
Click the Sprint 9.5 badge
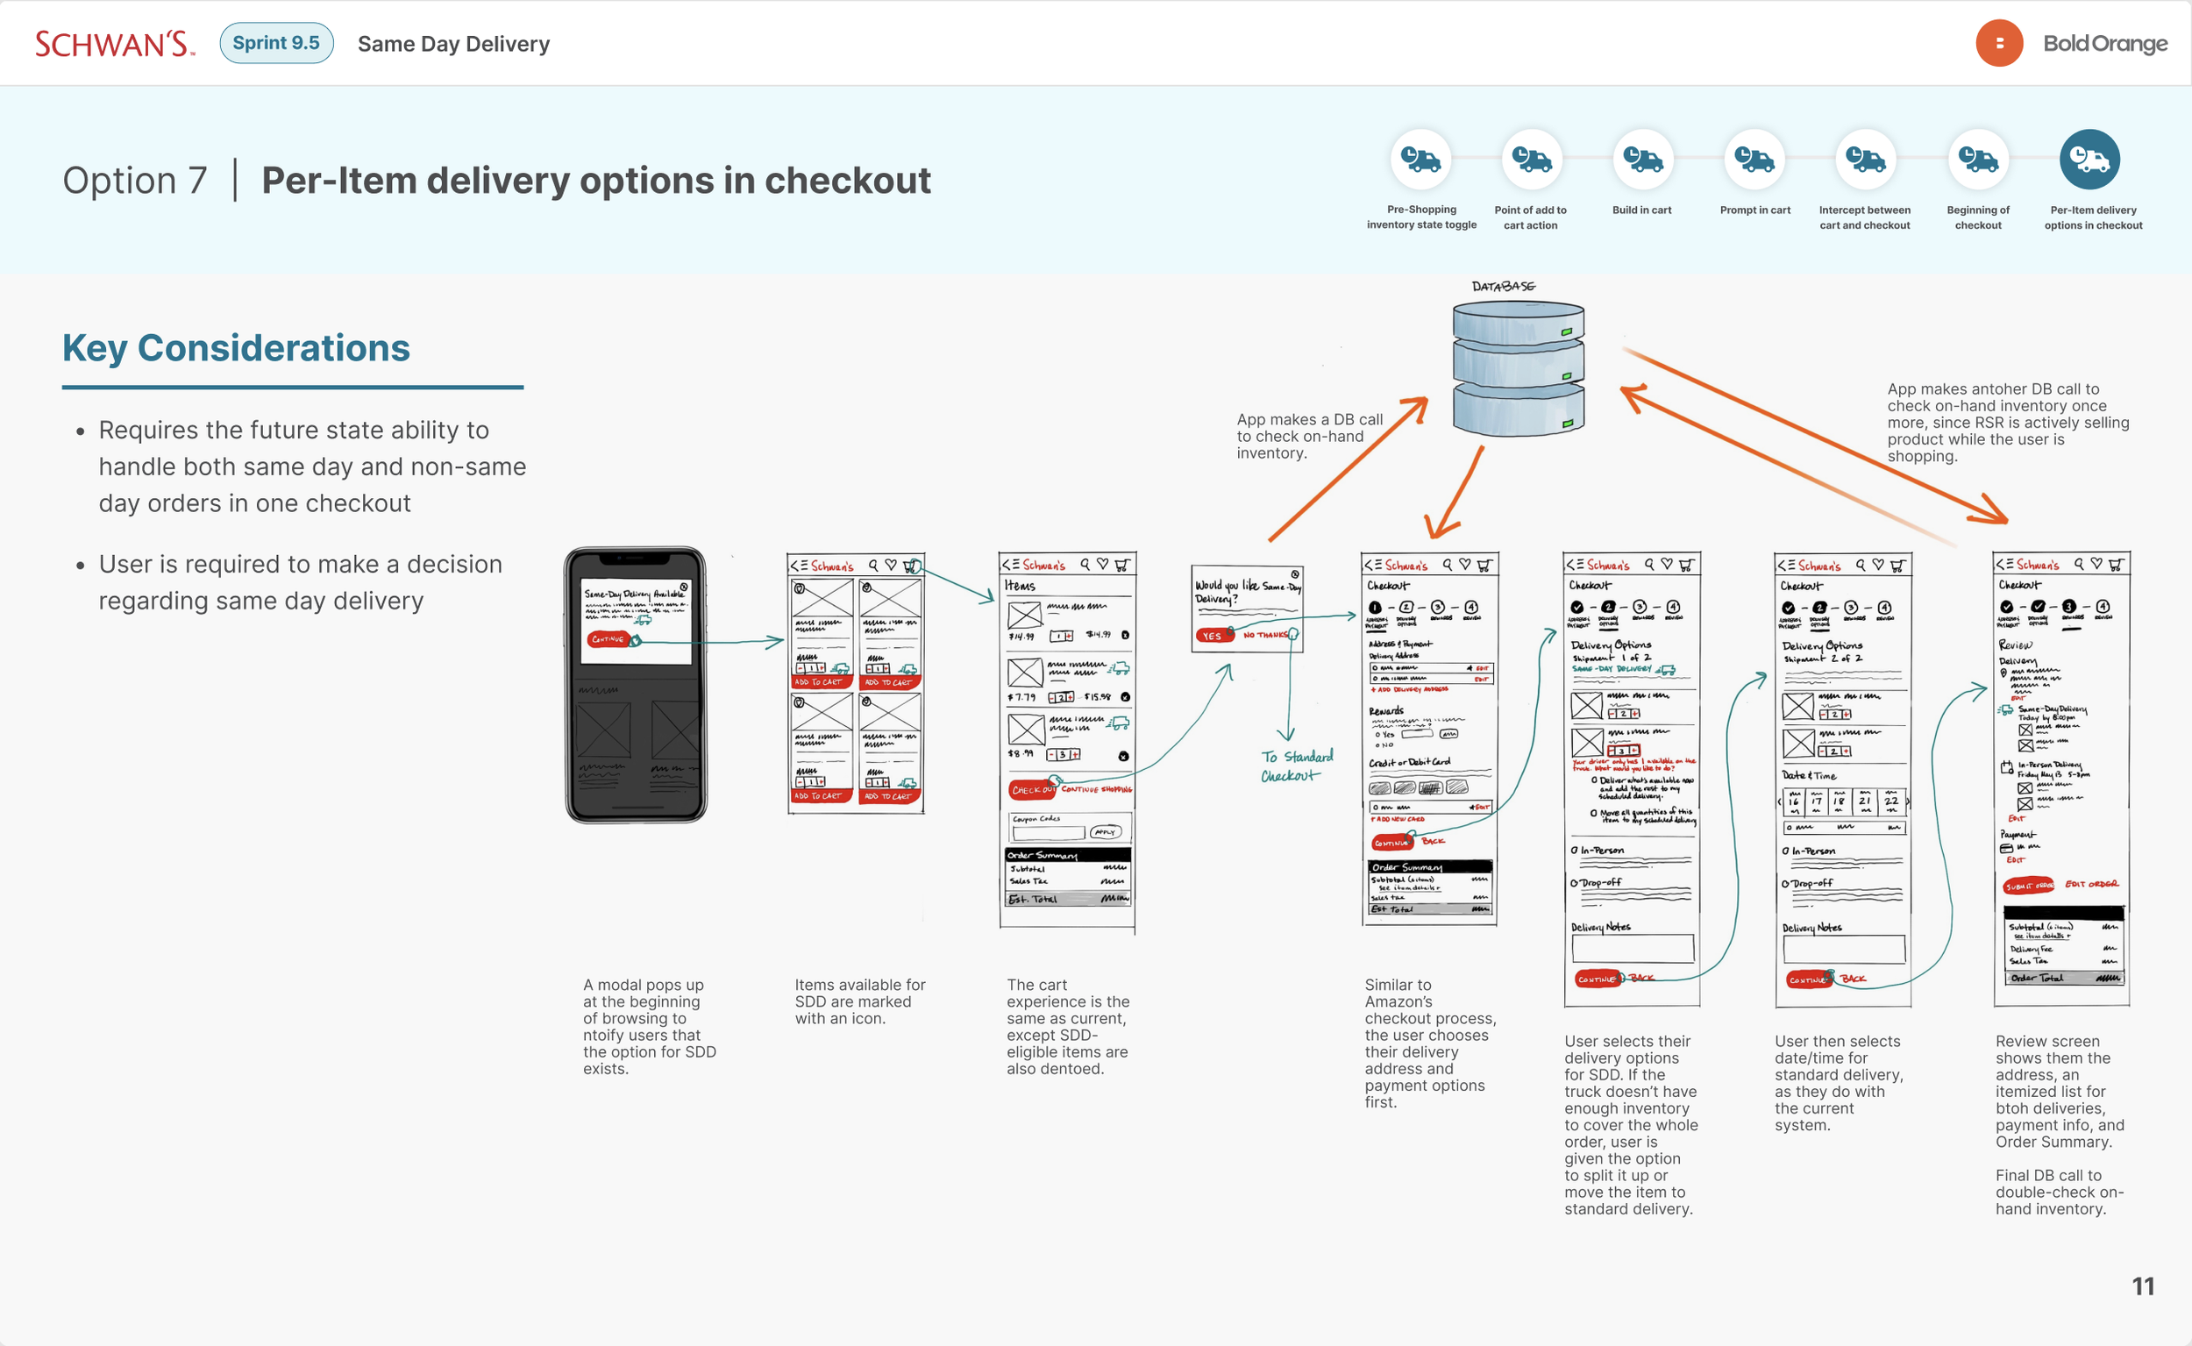277,43
